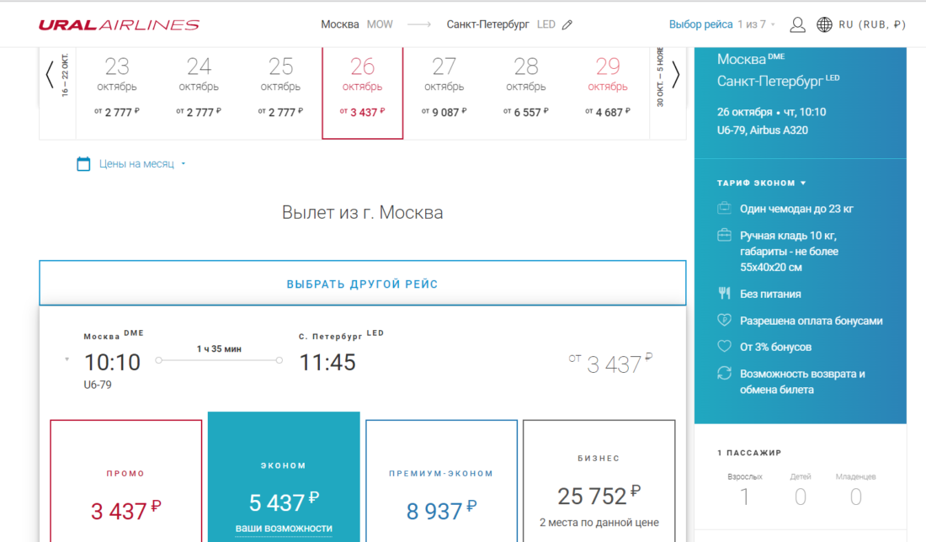This screenshot has width=926, height=542.
Task: Edit route with the pencil icon
Action: click(x=567, y=25)
